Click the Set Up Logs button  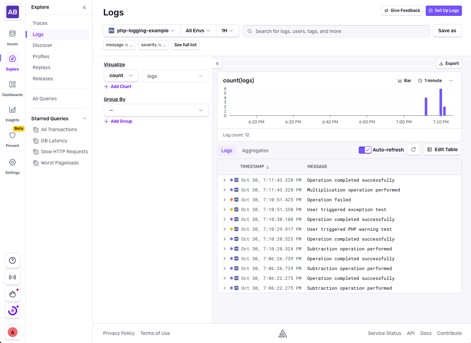click(444, 11)
